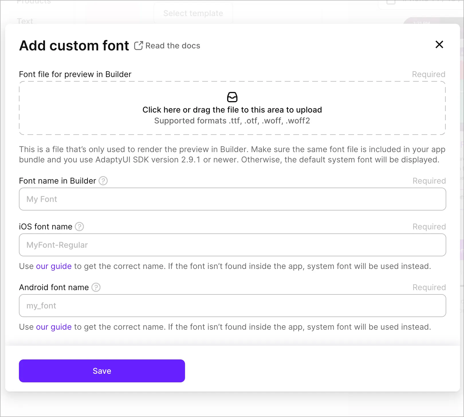Focus the Font name in Builder input
This screenshot has height=417, width=464.
[x=232, y=199]
